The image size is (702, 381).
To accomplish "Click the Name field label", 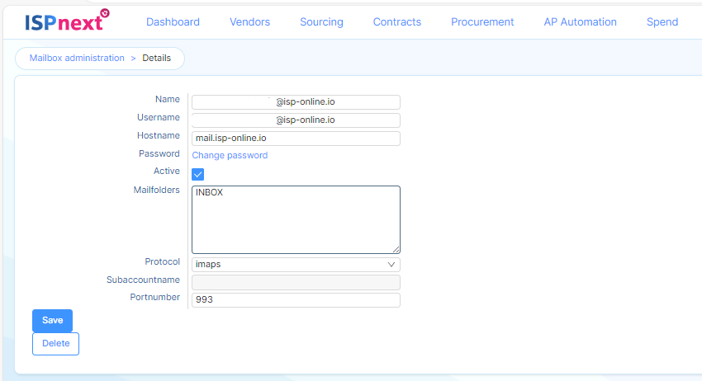I will pyautogui.click(x=168, y=99).
